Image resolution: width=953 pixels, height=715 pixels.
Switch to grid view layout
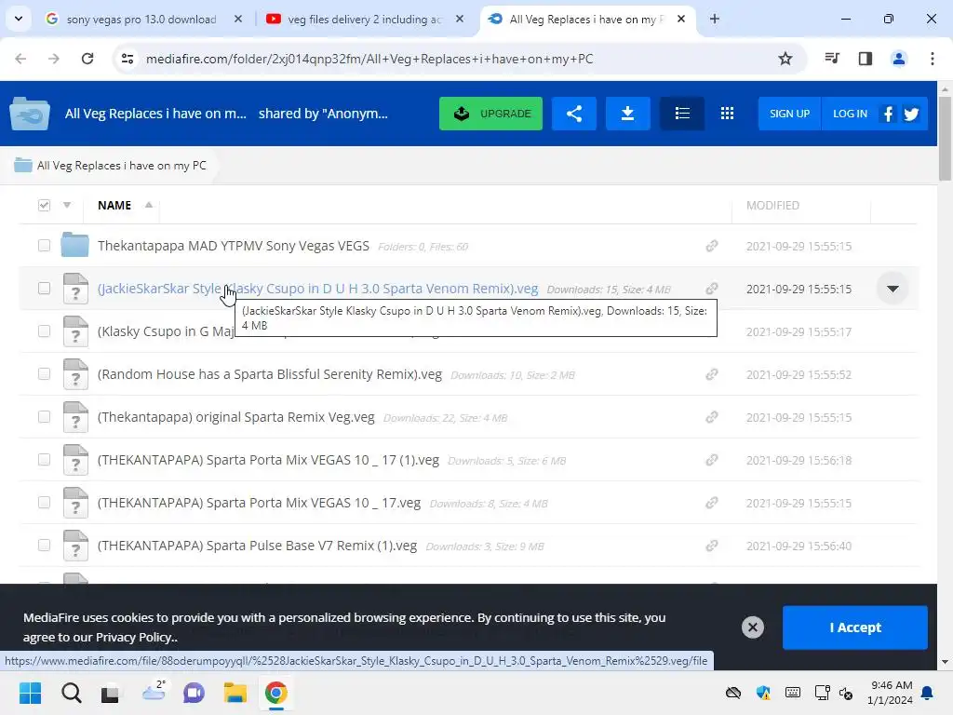click(x=727, y=114)
